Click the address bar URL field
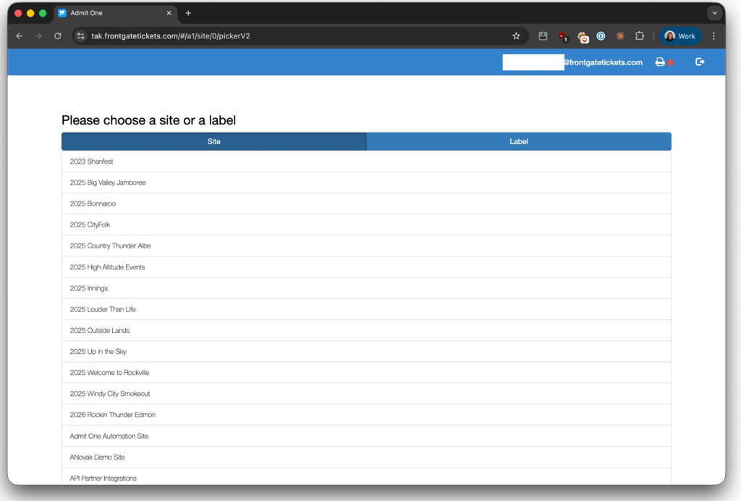The image size is (741, 501). 297,36
